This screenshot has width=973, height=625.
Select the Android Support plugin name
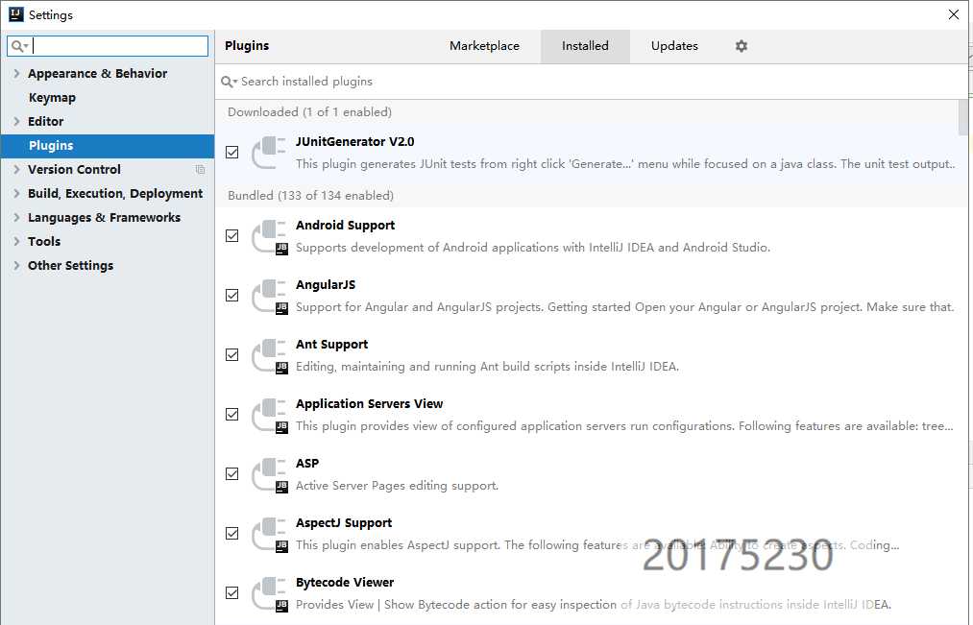click(345, 226)
